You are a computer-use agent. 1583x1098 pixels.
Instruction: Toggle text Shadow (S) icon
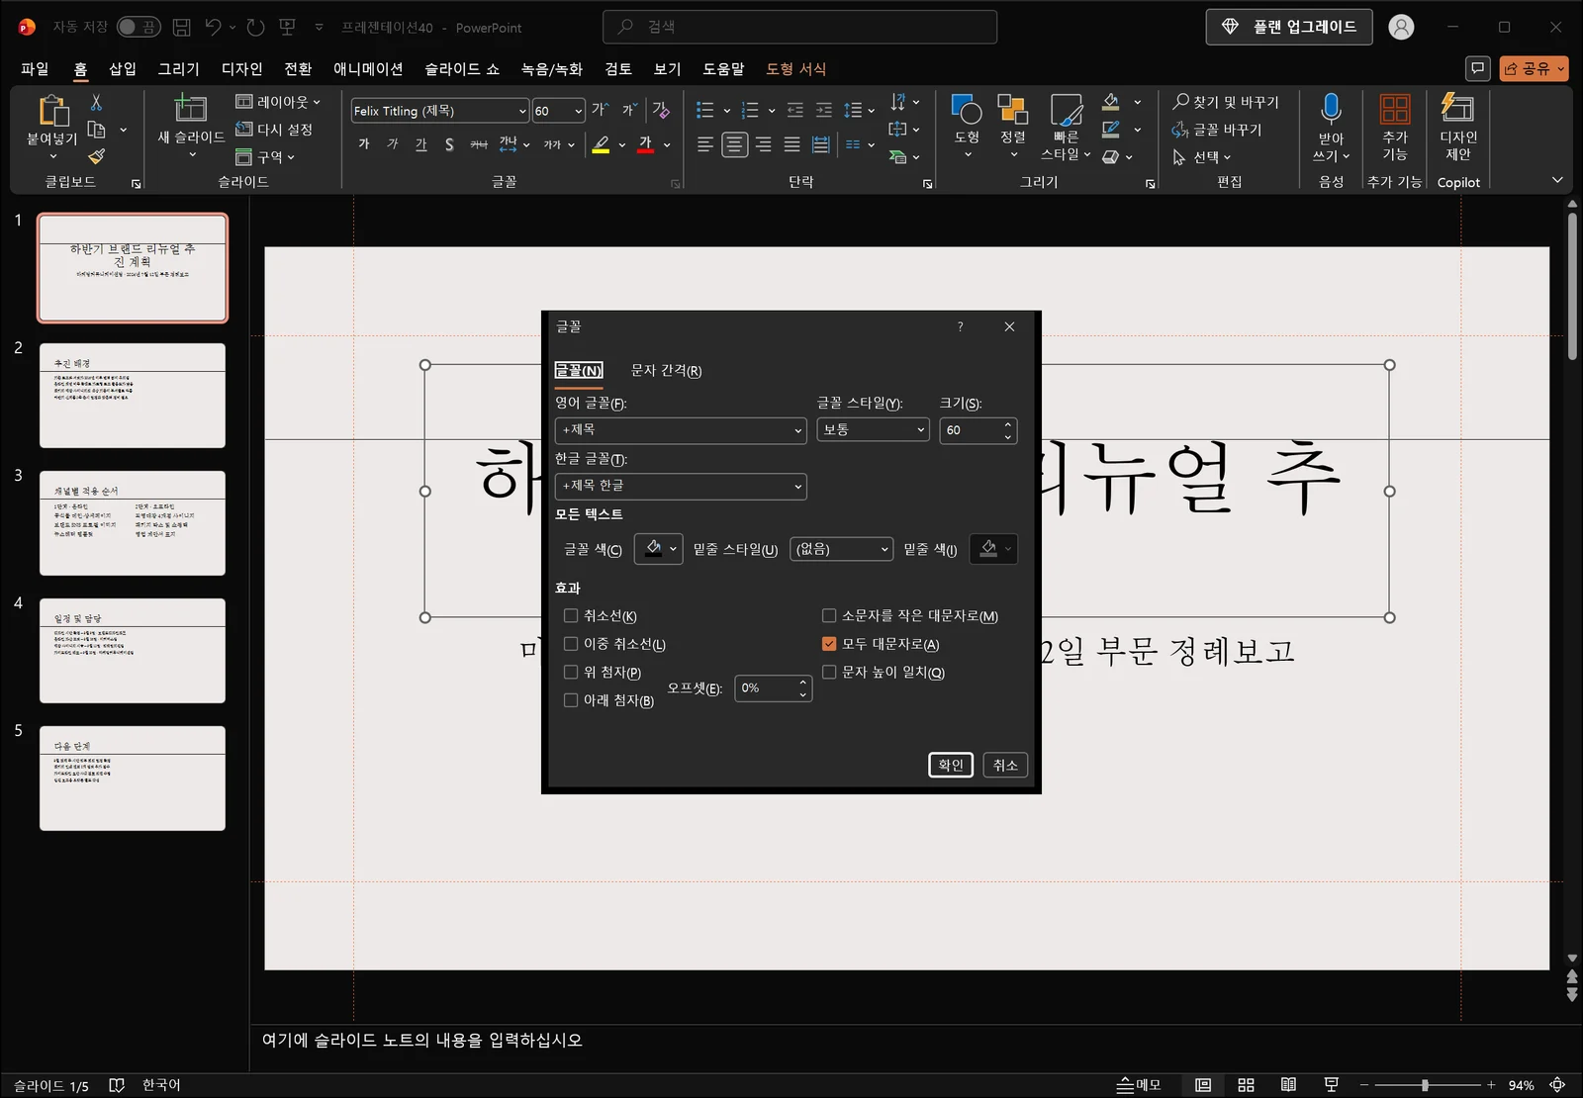pos(449,144)
